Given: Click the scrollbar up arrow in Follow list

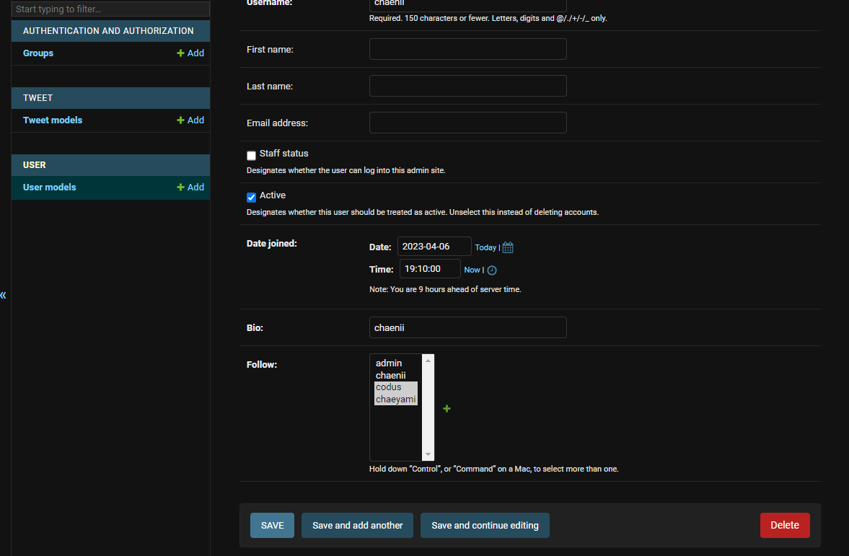Looking at the screenshot, I should point(428,361).
